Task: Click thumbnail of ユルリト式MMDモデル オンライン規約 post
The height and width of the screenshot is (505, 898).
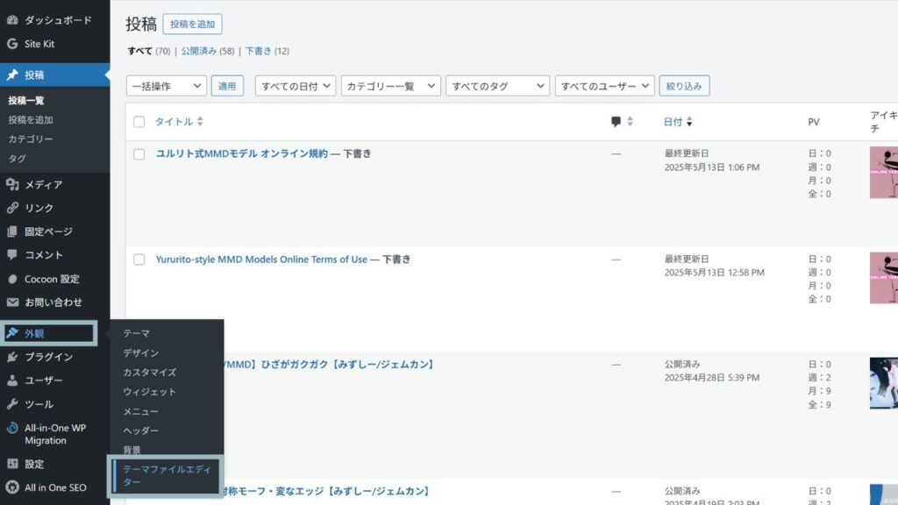Action: [x=884, y=173]
